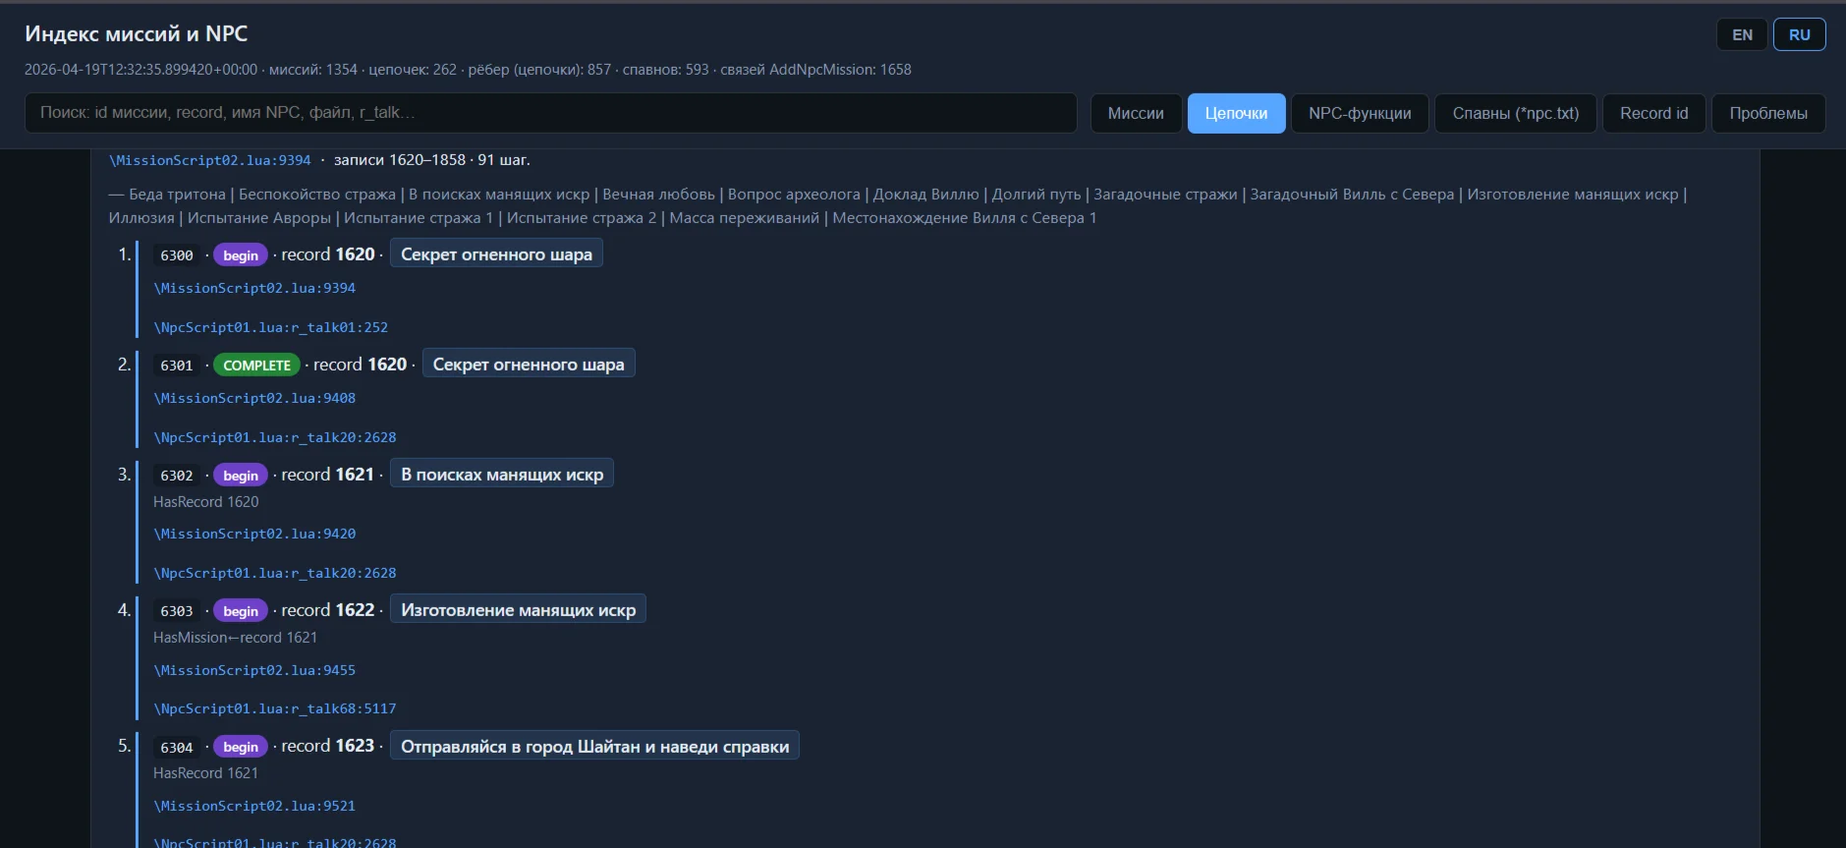Switch to the Цепочки tab
The width and height of the screenshot is (1846, 848).
pyautogui.click(x=1236, y=113)
